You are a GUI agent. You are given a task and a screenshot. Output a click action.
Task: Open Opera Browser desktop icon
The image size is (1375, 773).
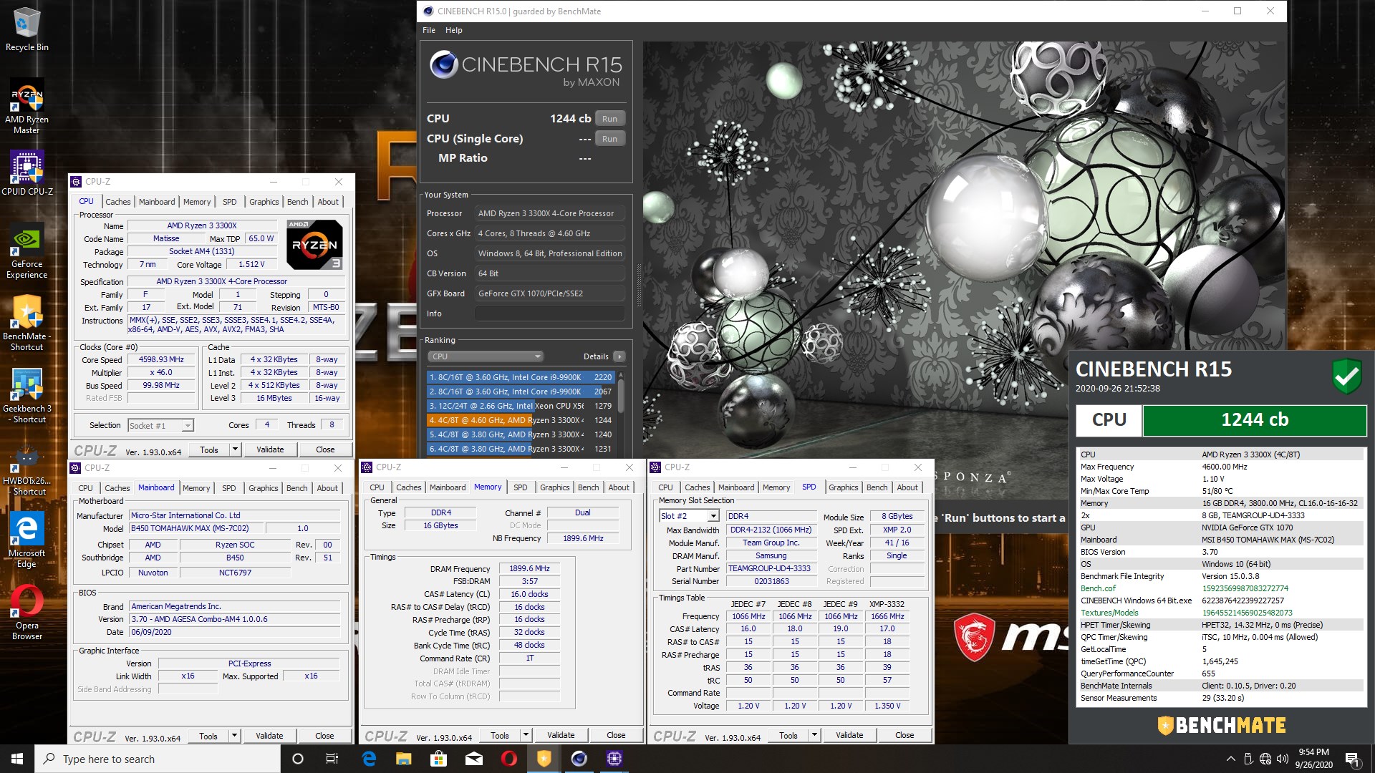(x=26, y=613)
